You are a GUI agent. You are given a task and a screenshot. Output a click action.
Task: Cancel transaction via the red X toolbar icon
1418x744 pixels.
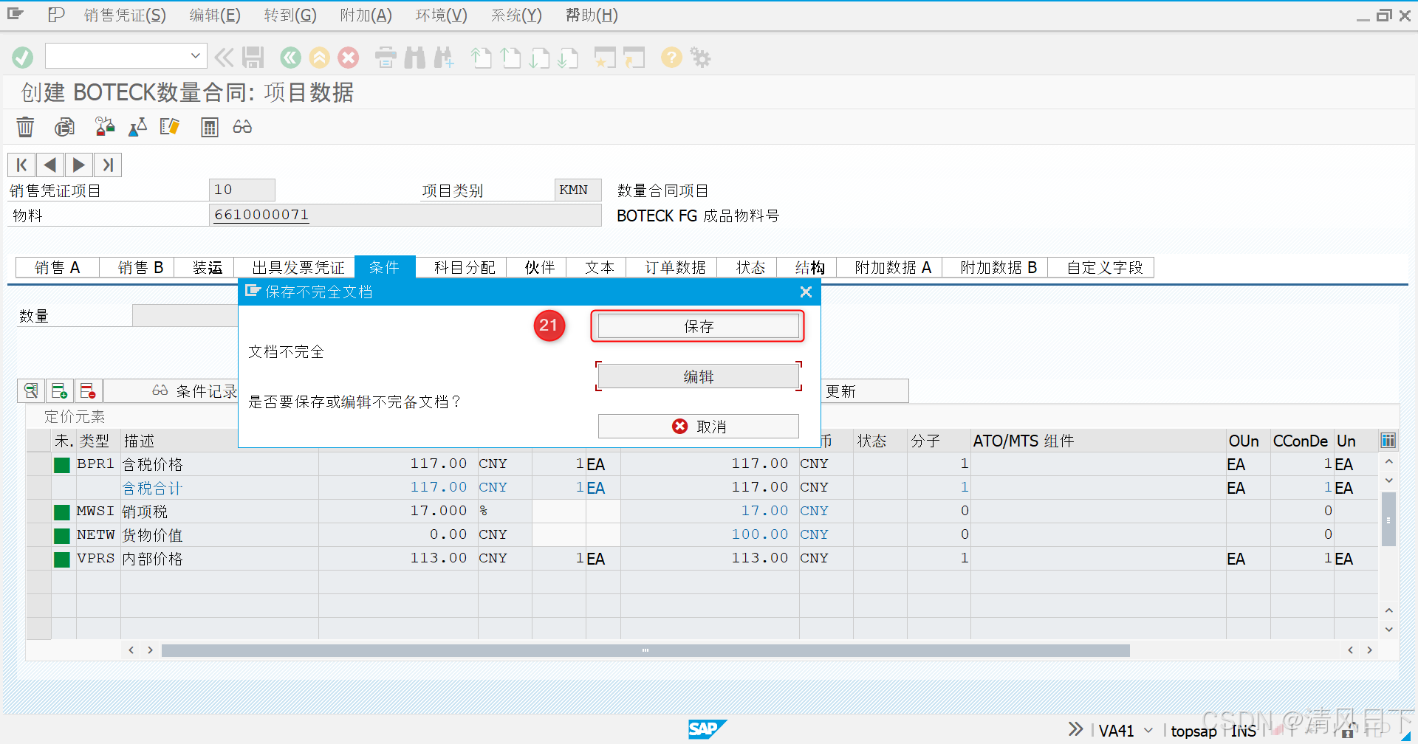point(349,57)
